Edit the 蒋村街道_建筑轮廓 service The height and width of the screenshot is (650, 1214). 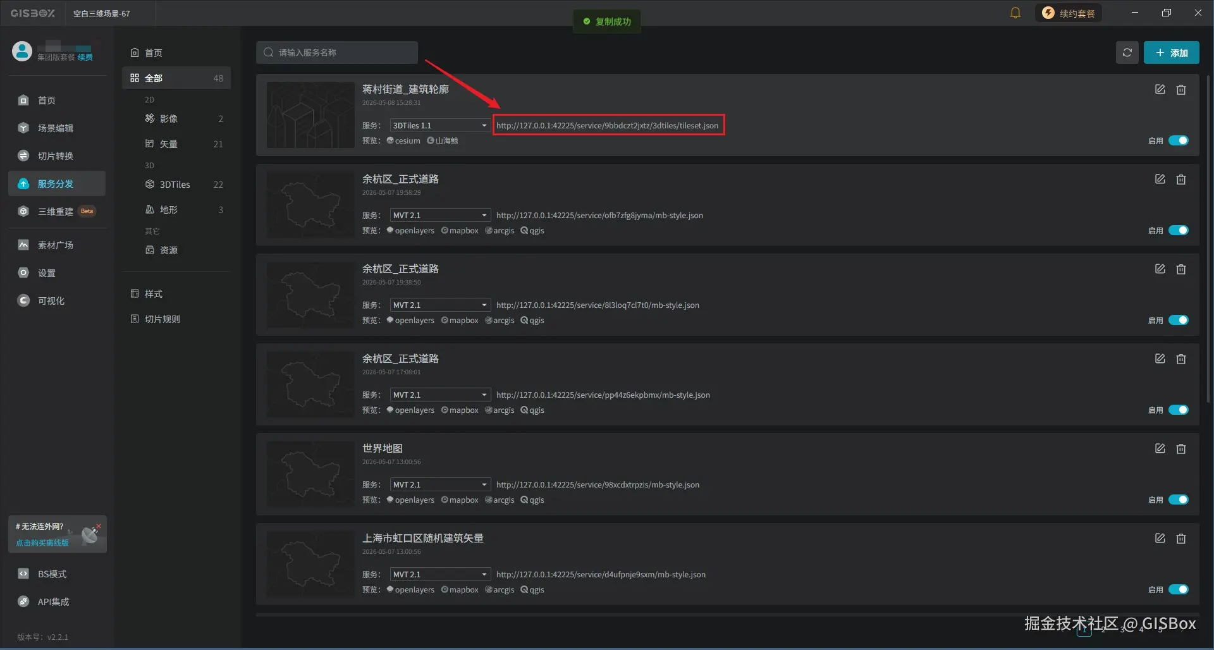(1160, 89)
